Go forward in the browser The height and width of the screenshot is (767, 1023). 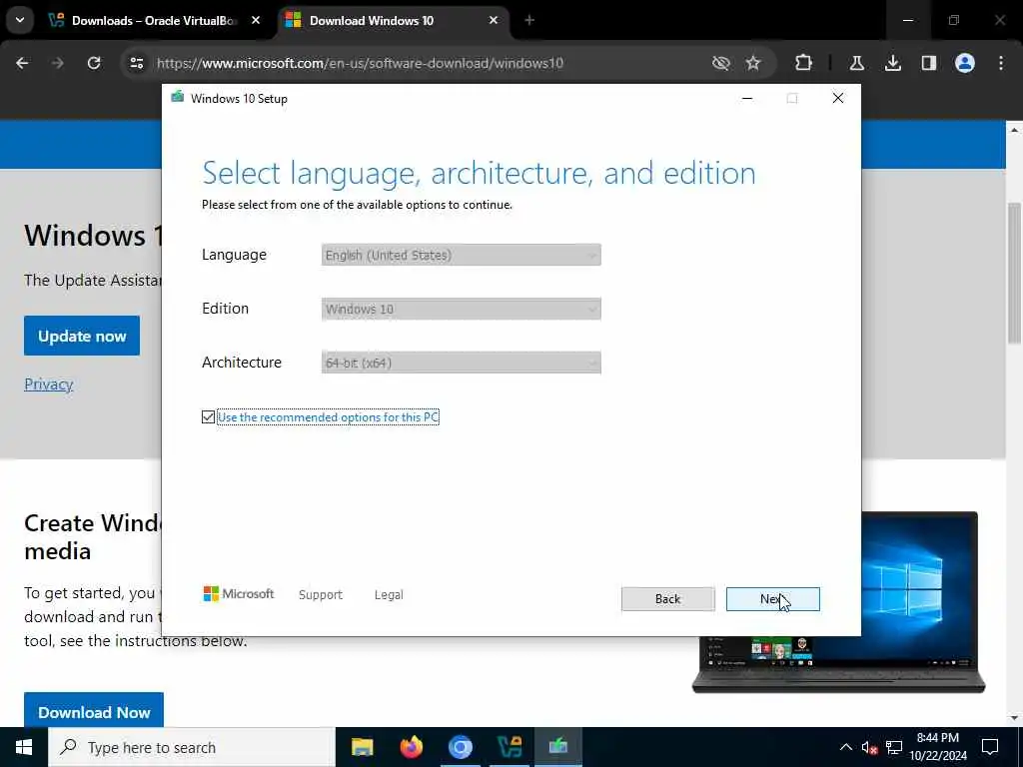pyautogui.click(x=57, y=63)
